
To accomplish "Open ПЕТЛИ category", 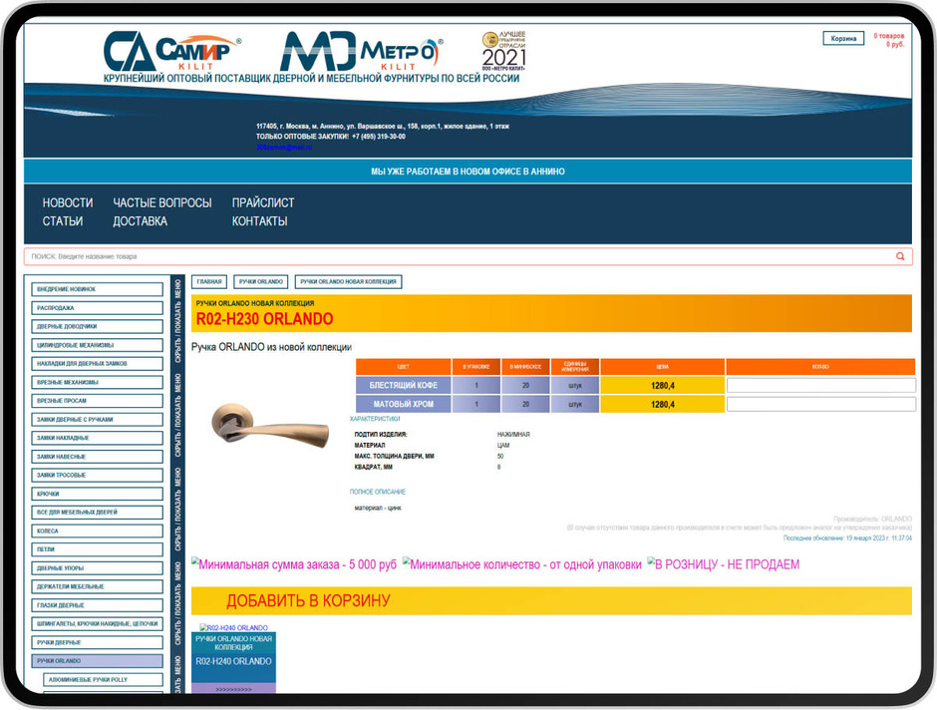I will point(97,549).
